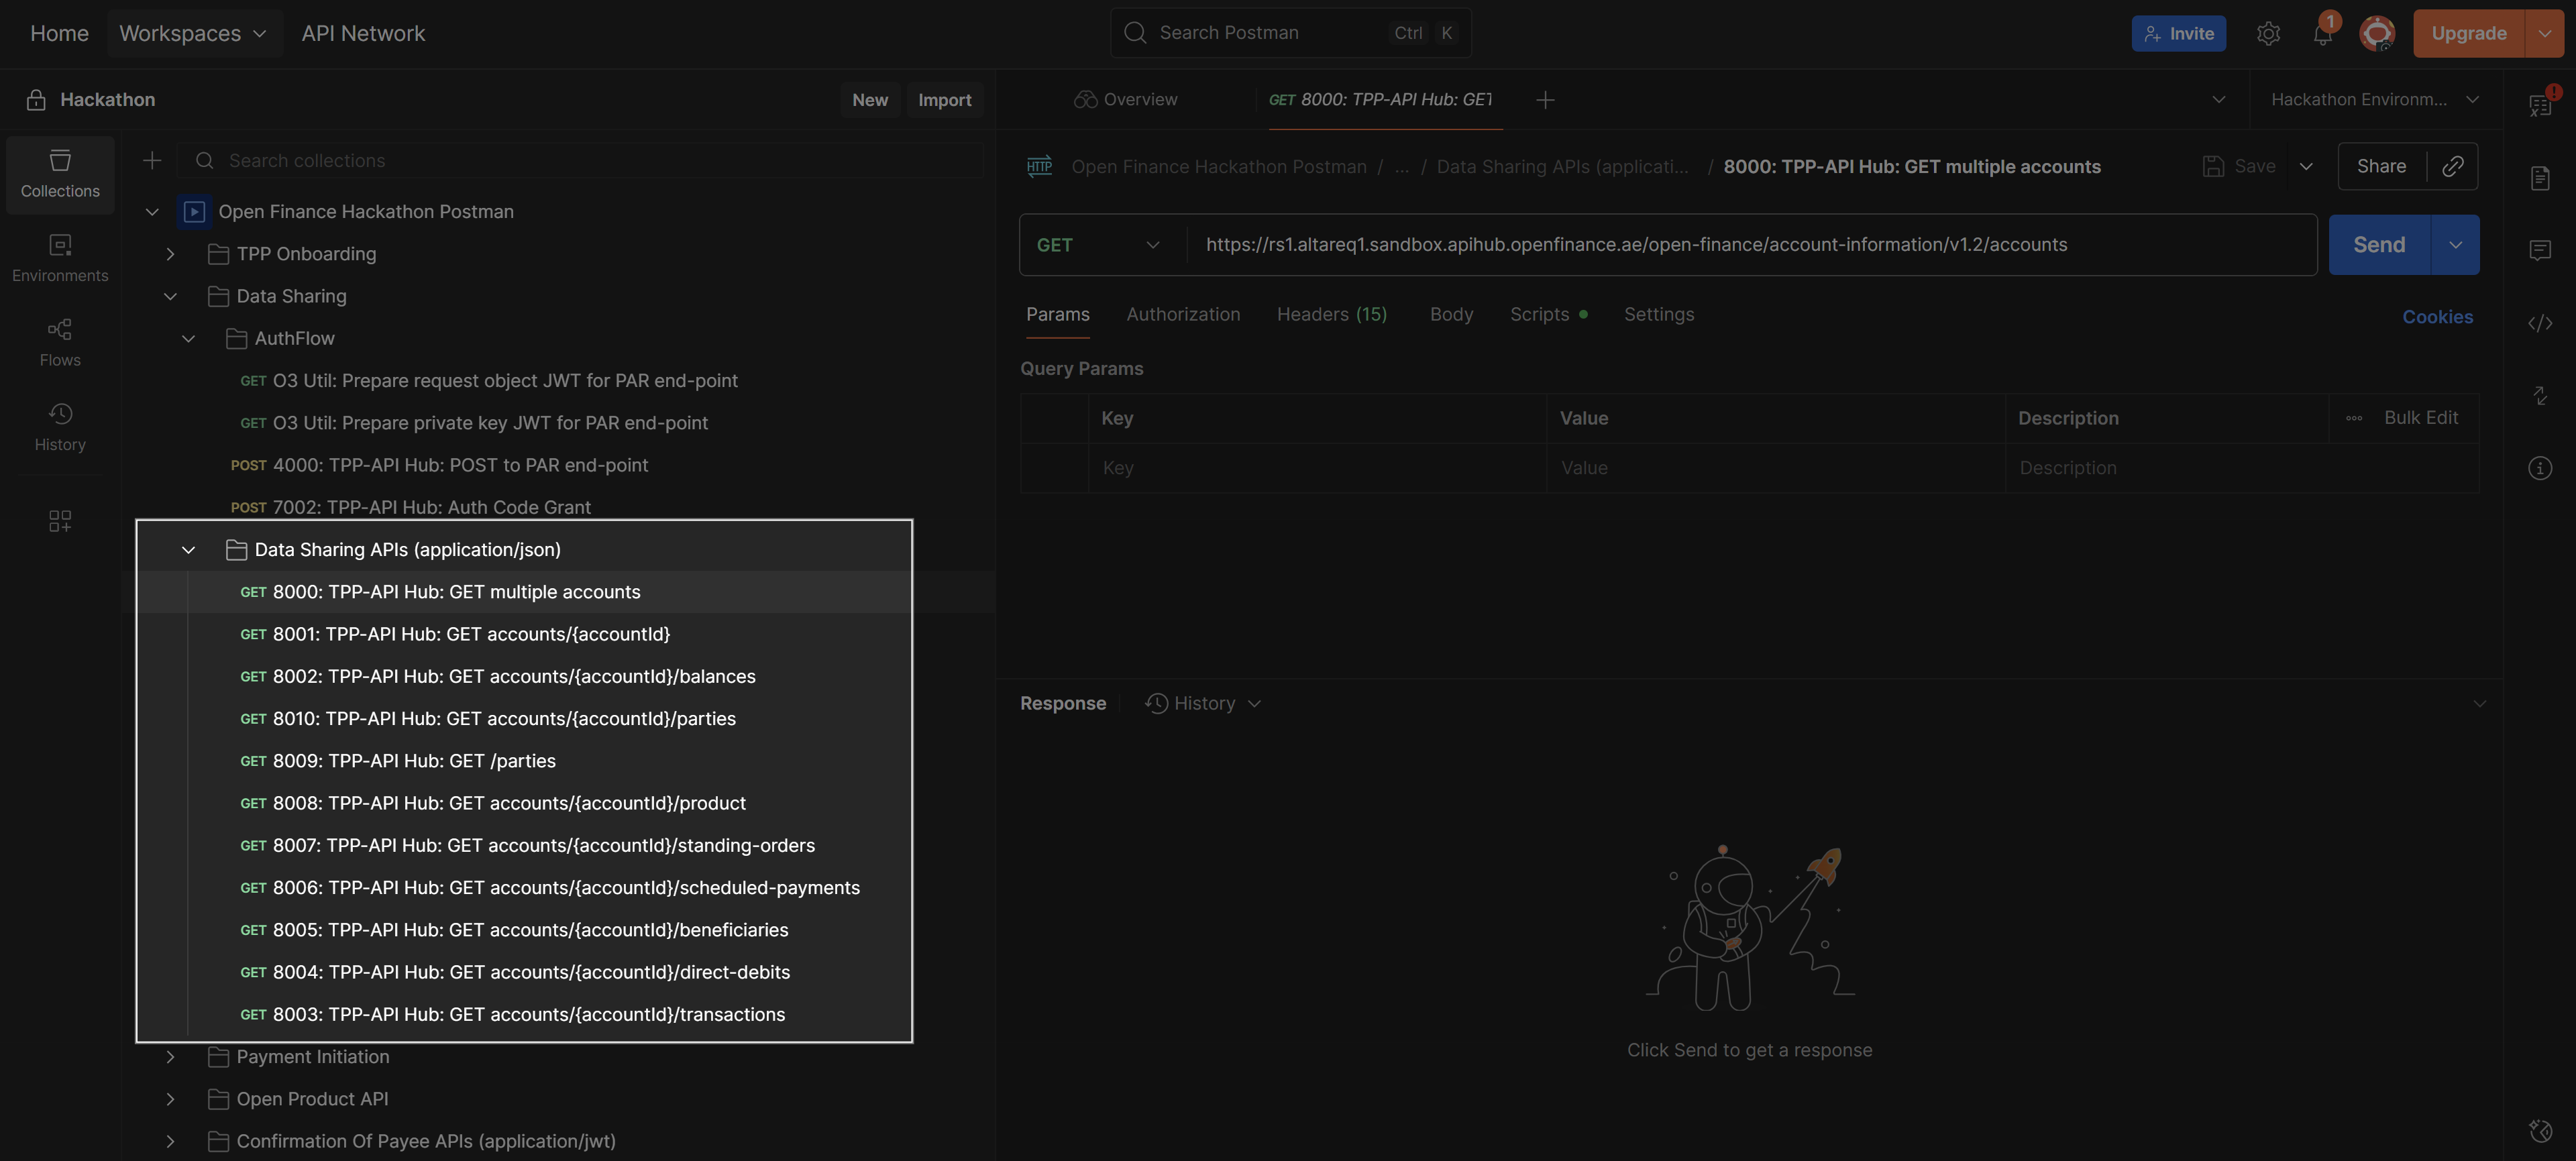Open the Environments sidebar panel
The height and width of the screenshot is (1161, 2576).
point(60,258)
